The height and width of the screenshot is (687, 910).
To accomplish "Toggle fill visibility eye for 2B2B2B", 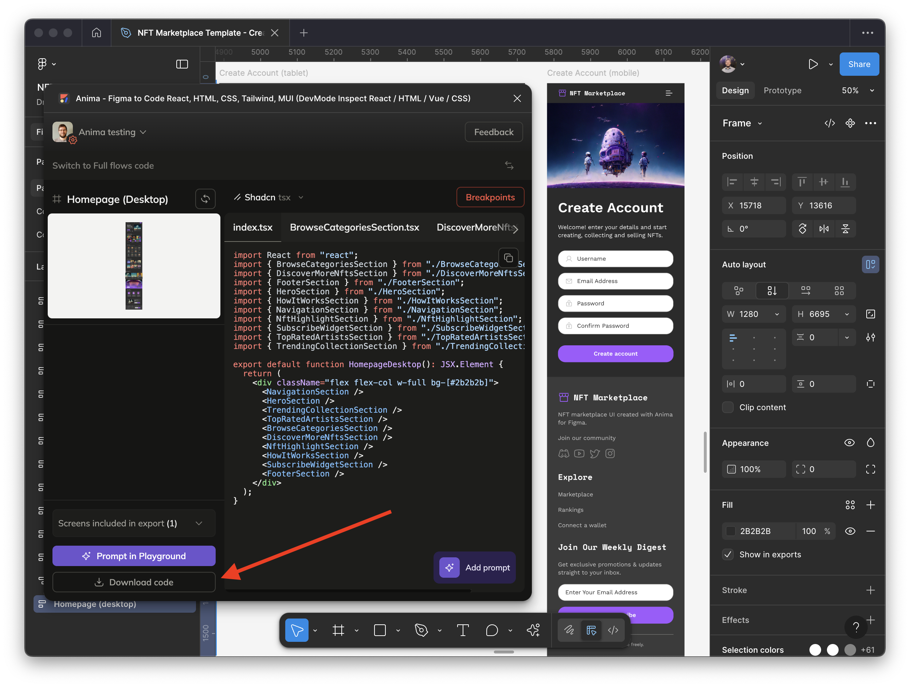I will pos(850,531).
